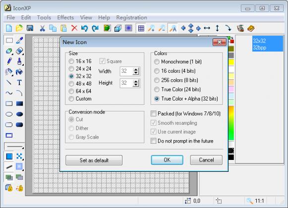Close the New Icon dialog
Viewport: 288px width, 208px height.
219,42
